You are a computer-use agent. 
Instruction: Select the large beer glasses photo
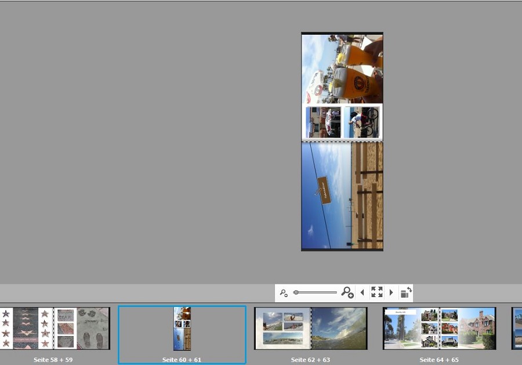(x=342, y=68)
